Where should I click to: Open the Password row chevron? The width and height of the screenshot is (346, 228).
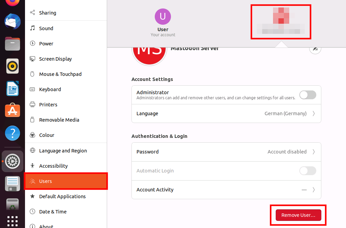point(313,152)
